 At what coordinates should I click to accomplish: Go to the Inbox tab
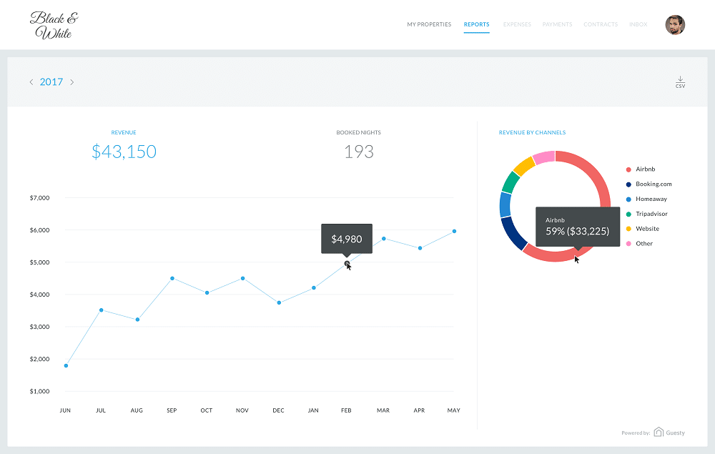tap(638, 24)
